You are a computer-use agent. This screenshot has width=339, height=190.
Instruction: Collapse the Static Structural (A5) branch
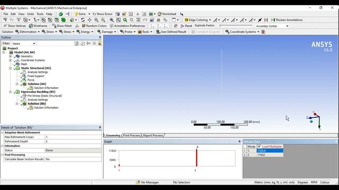click(x=10, y=68)
